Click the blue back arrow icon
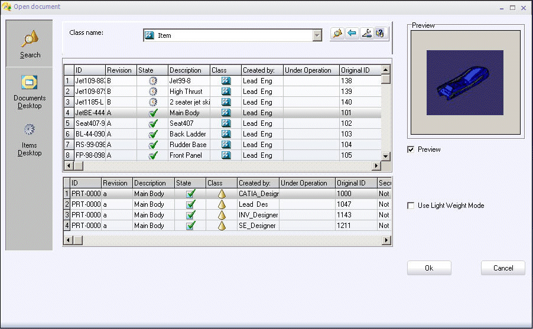Image resolution: width=533 pixels, height=329 pixels. (352, 34)
